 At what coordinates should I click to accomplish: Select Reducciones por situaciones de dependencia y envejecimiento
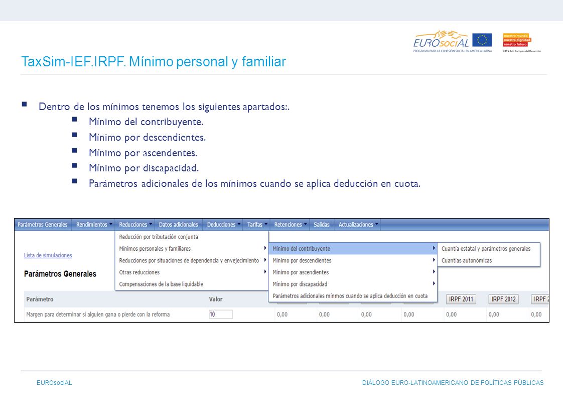[x=192, y=261]
